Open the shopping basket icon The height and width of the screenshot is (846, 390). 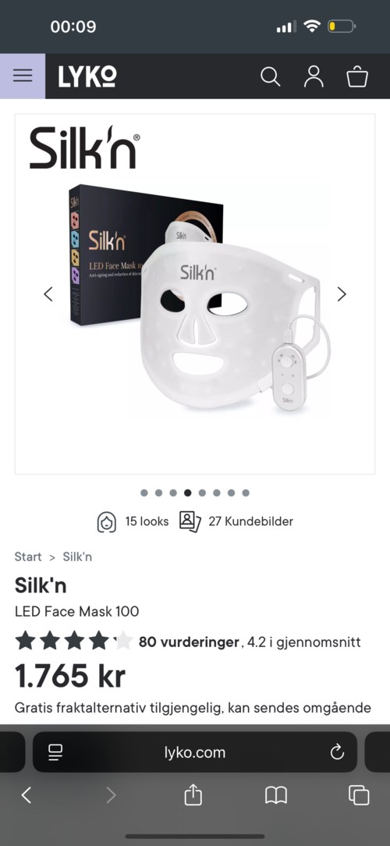[x=357, y=76]
